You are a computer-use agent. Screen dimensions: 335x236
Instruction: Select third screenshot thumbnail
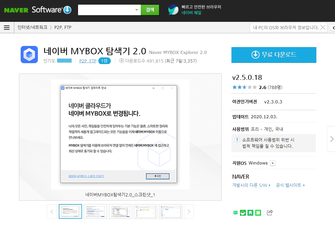pos(120,211)
